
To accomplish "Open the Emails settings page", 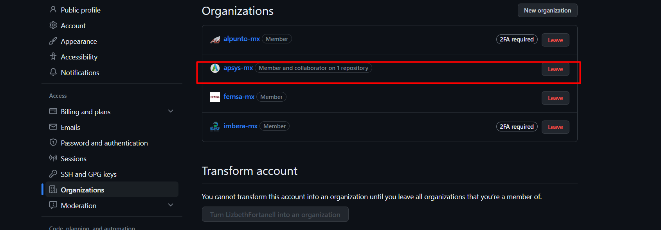I will click(70, 128).
